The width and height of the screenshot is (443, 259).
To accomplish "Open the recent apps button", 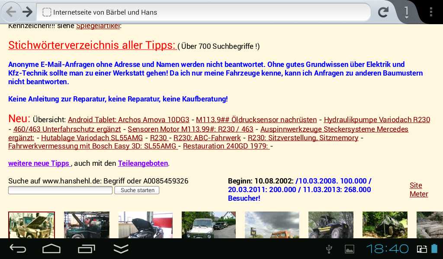I will pos(87,249).
